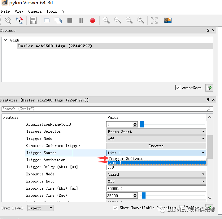Undock the Features panel
222x219 pixels.
[208, 100]
